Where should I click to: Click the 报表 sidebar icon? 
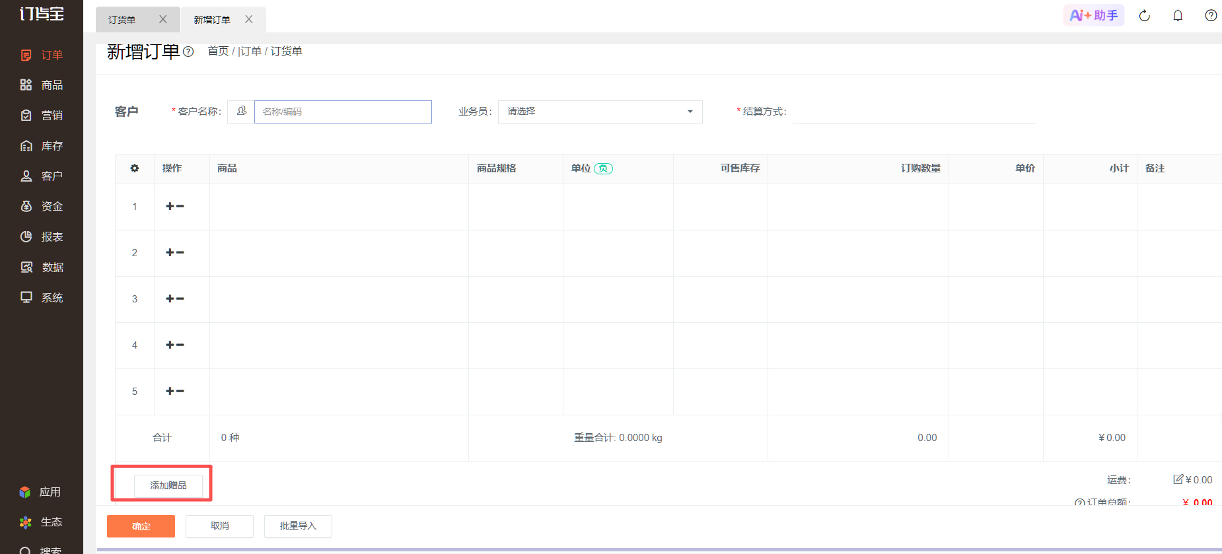26,236
